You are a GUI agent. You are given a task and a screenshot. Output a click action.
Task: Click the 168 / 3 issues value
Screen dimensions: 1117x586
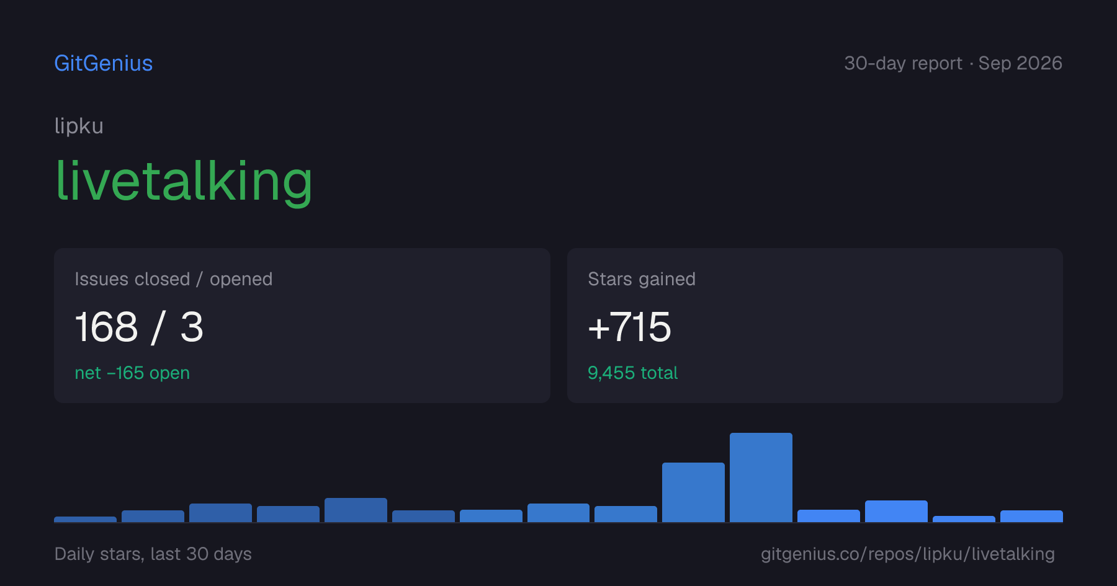tap(139, 327)
